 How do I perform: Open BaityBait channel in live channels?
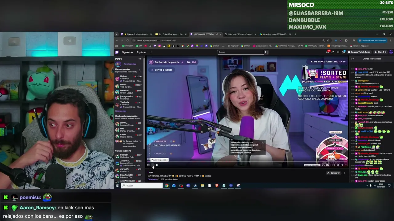coord(128,156)
